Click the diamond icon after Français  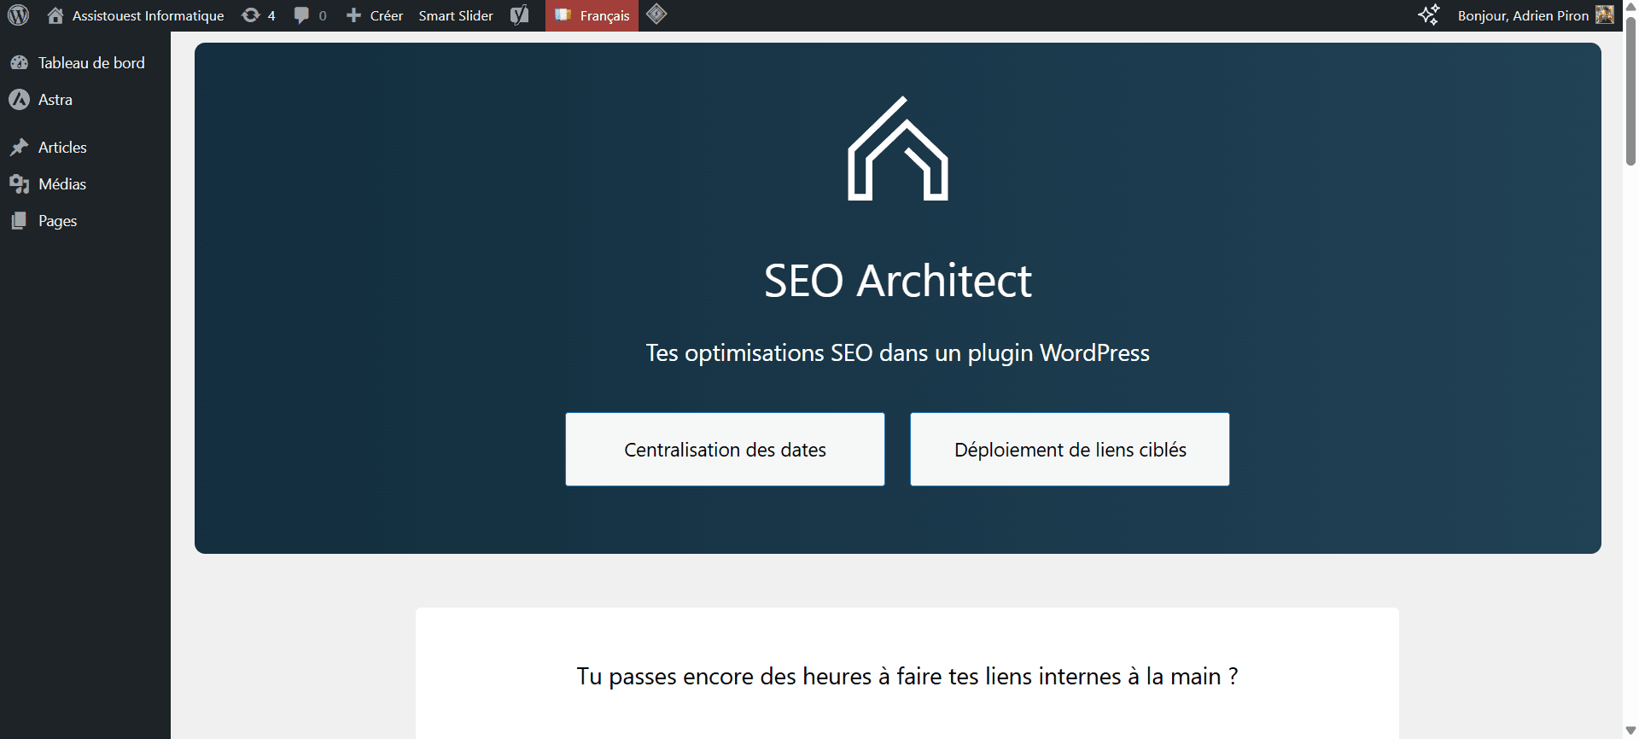click(656, 15)
